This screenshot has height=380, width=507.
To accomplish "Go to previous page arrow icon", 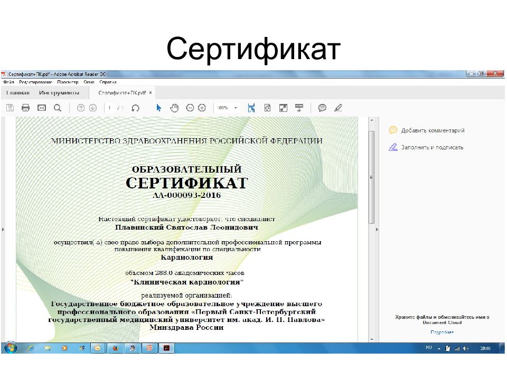I will [x=81, y=108].
